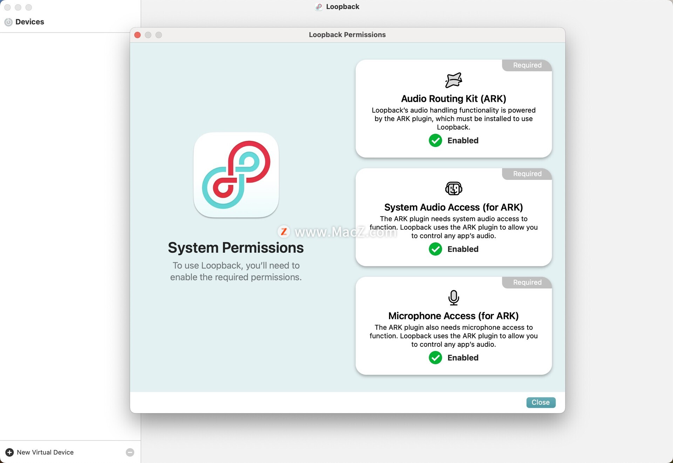673x463 pixels.
Task: Click the System Audio Access (for ARK) title
Action: (454, 207)
